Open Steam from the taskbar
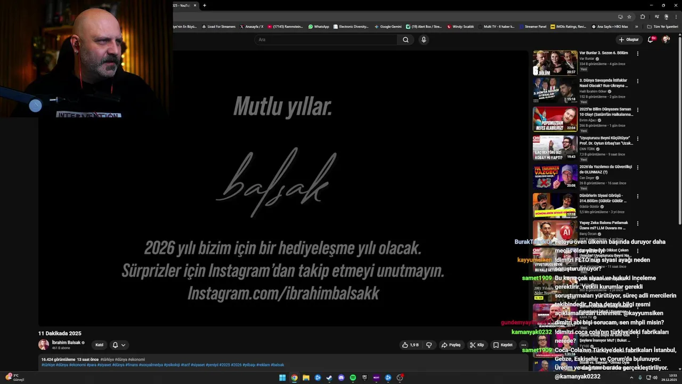Viewport: 682px width, 384px height. click(329, 378)
